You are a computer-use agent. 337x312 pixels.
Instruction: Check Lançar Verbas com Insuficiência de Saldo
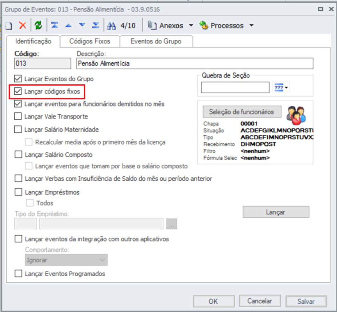click(18, 179)
